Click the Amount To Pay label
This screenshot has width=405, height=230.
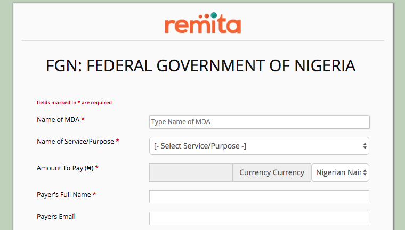[65, 168]
